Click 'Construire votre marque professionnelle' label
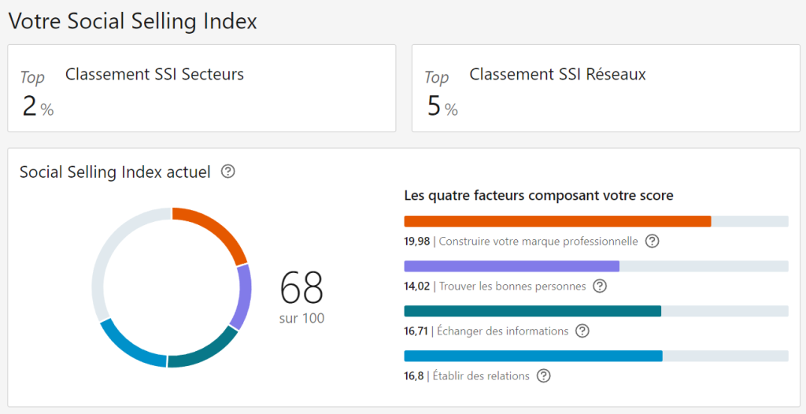 point(538,241)
